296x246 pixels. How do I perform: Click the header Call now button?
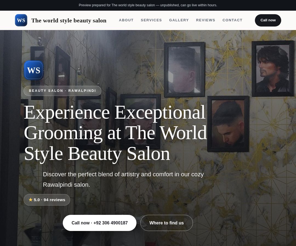pos(268,20)
